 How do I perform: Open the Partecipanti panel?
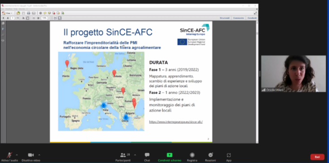(x=123, y=157)
